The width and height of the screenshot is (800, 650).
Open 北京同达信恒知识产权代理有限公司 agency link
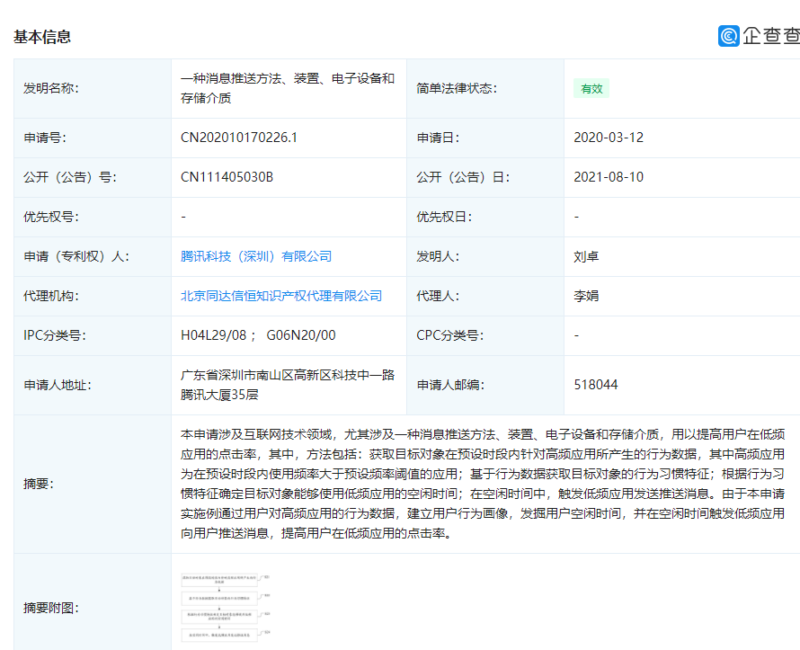pos(281,296)
